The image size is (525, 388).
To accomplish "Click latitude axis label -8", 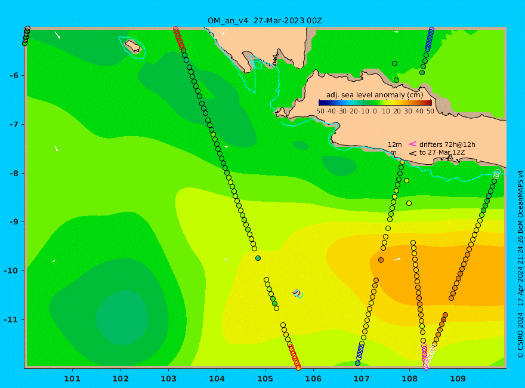I will point(14,174).
